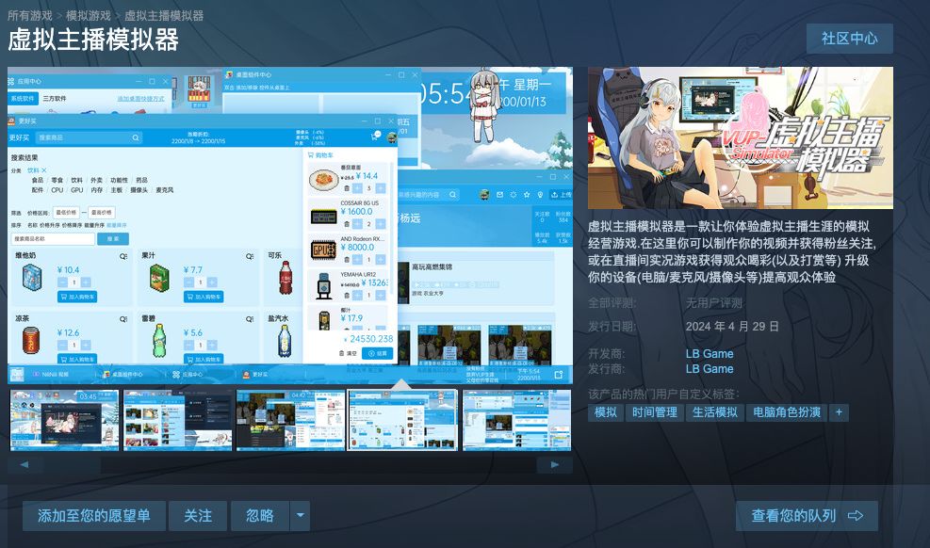Click the 无用户评测 review summary text
930x548 pixels.
tap(714, 303)
